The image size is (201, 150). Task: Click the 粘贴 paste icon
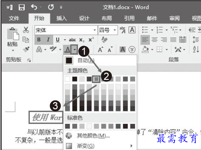[13, 34]
